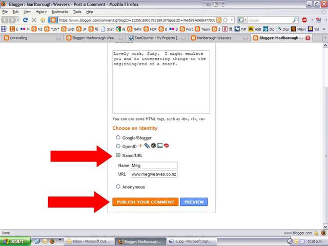Open the grid icon at bookmarks bar start
The image size is (328, 246).
tap(4, 29)
